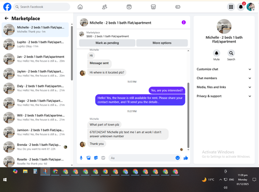The width and height of the screenshot is (259, 192).
Task: Open the $800 Marketplace listing link
Action: (x=108, y=36)
